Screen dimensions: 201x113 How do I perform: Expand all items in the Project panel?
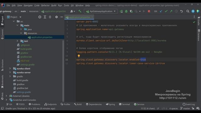click(x=45, y=17)
